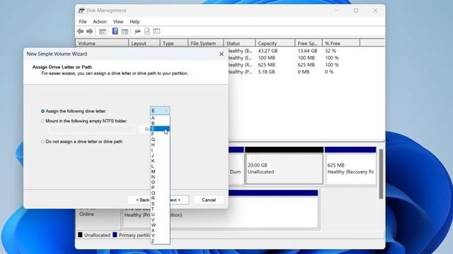
Task: Click the Connect/Rescan disk toolbar icon
Action: [x=137, y=31]
